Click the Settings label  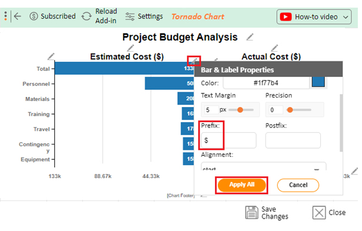point(150,16)
